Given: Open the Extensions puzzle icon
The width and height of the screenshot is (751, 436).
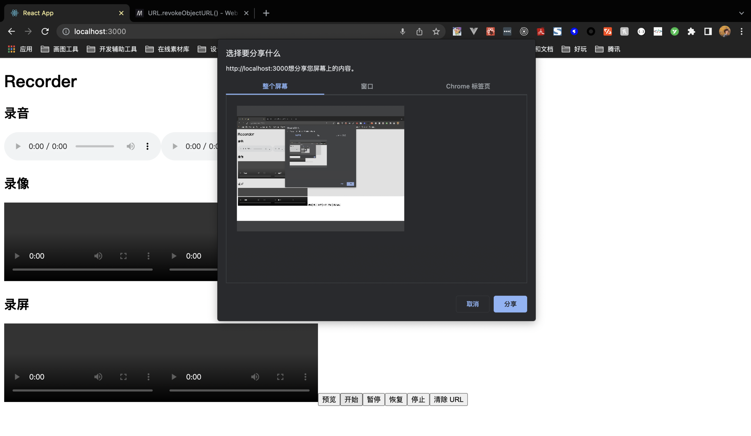Looking at the screenshot, I should (x=691, y=31).
